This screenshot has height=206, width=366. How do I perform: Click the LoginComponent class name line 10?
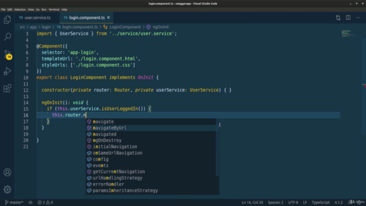[x=88, y=78]
